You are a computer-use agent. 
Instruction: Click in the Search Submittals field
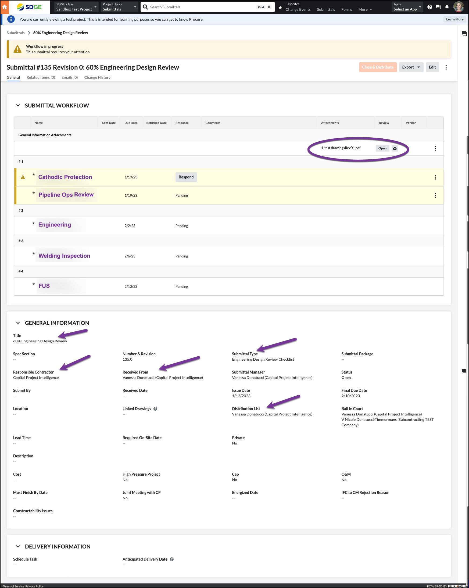click(x=202, y=7)
